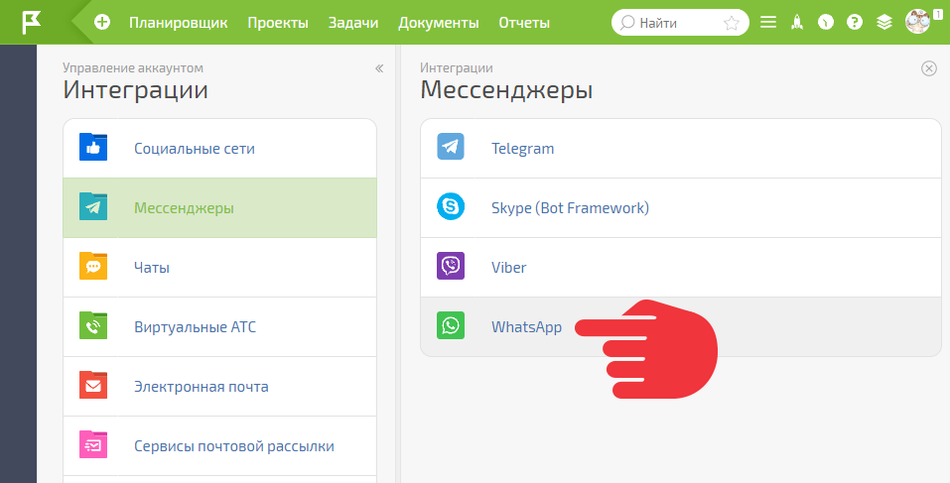Screen dimensions: 950x483
Task: Click the Управление аккаунтом breadcrumb
Action: tap(133, 67)
